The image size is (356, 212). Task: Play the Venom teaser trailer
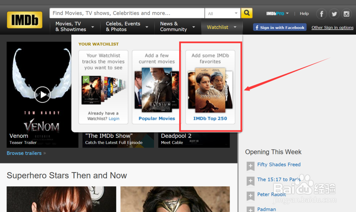[x=42, y=94]
